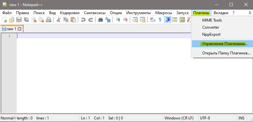253x122 pixels.
Task: Toggle the highlighted indent guide icon
Action: click(x=167, y=20)
